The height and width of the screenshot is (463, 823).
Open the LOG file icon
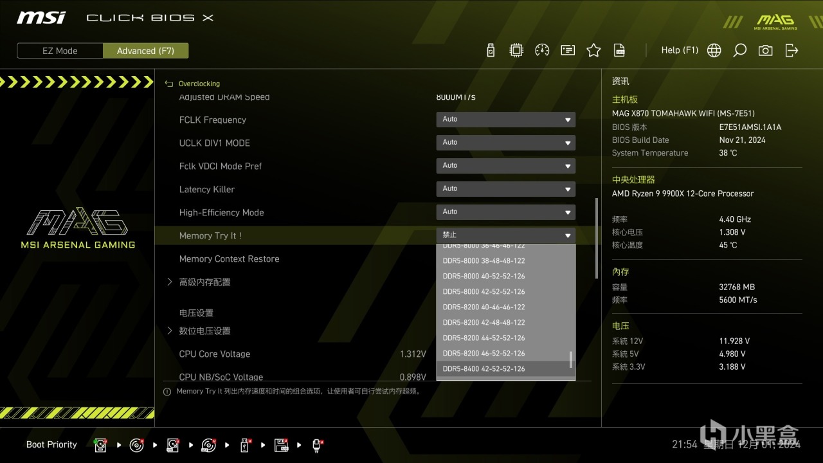(619, 50)
